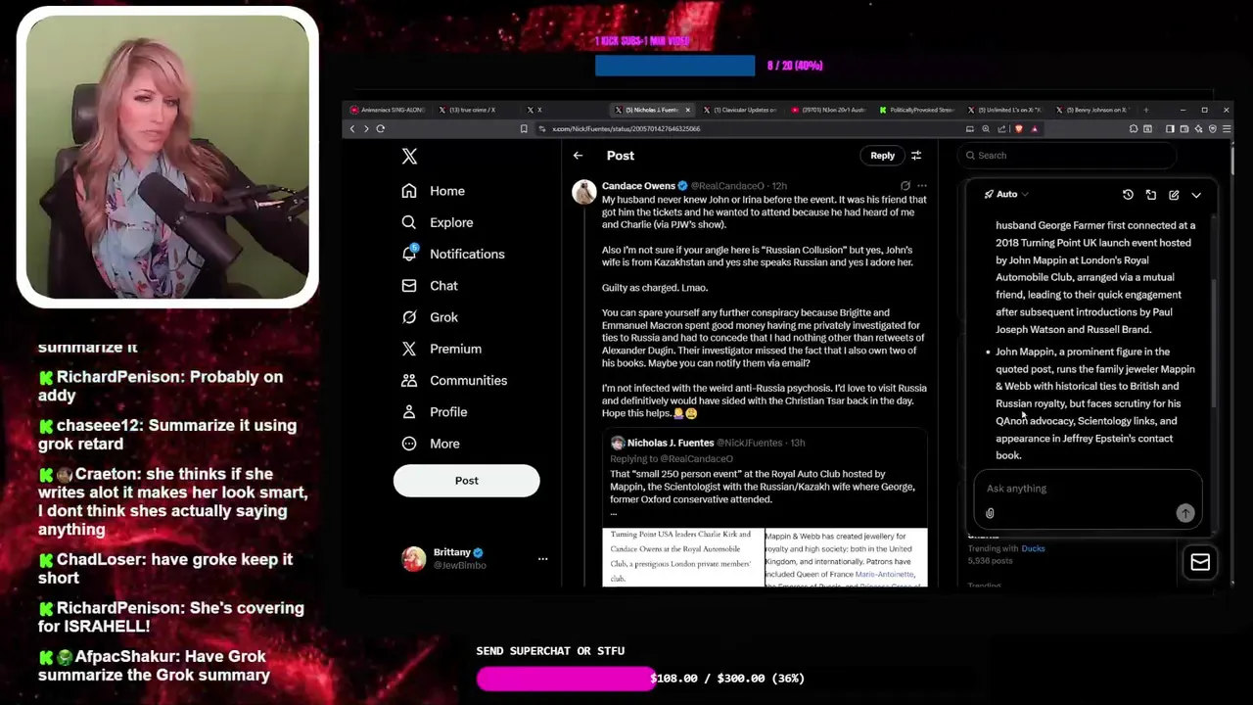Screen dimensions: 1253x705
Task: Switch to the Benny Johnson on X tab
Action: click(1093, 110)
